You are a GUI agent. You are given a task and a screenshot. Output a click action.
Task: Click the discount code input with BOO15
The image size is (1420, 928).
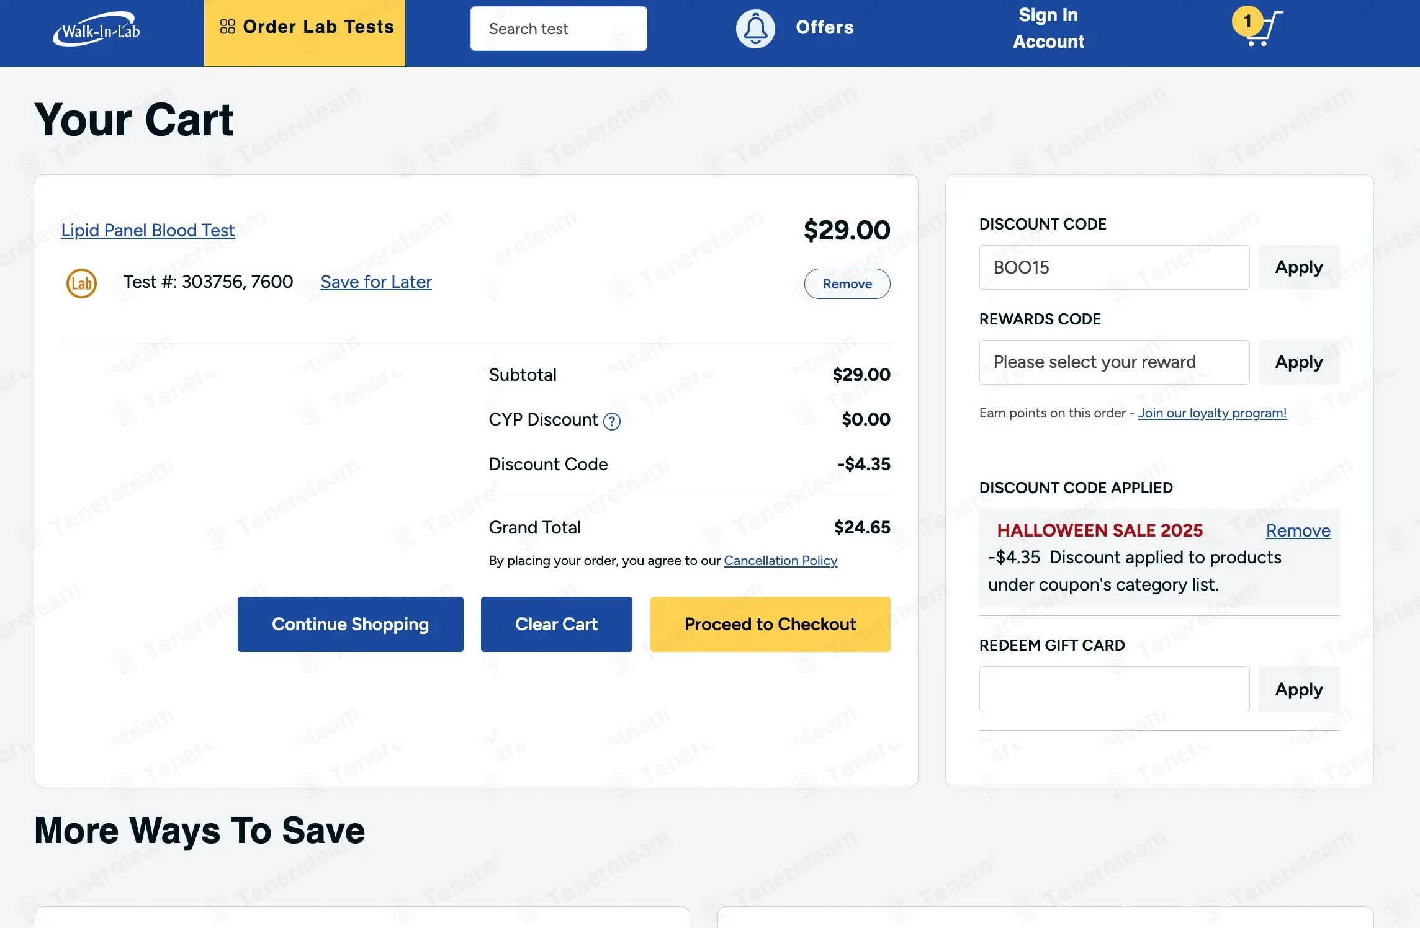click(x=1114, y=267)
